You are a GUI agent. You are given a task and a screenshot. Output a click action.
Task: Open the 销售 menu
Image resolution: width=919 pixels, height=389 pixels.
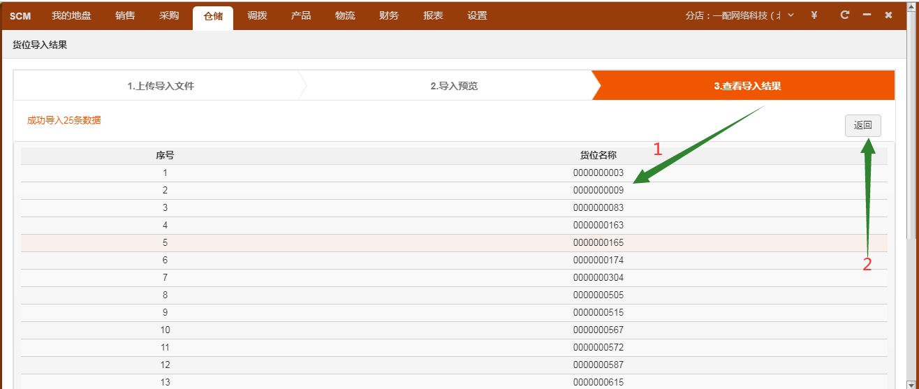(125, 15)
